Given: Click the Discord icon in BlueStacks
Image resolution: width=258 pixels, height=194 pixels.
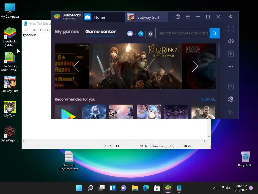Looking at the screenshot, I should tap(130, 34).
